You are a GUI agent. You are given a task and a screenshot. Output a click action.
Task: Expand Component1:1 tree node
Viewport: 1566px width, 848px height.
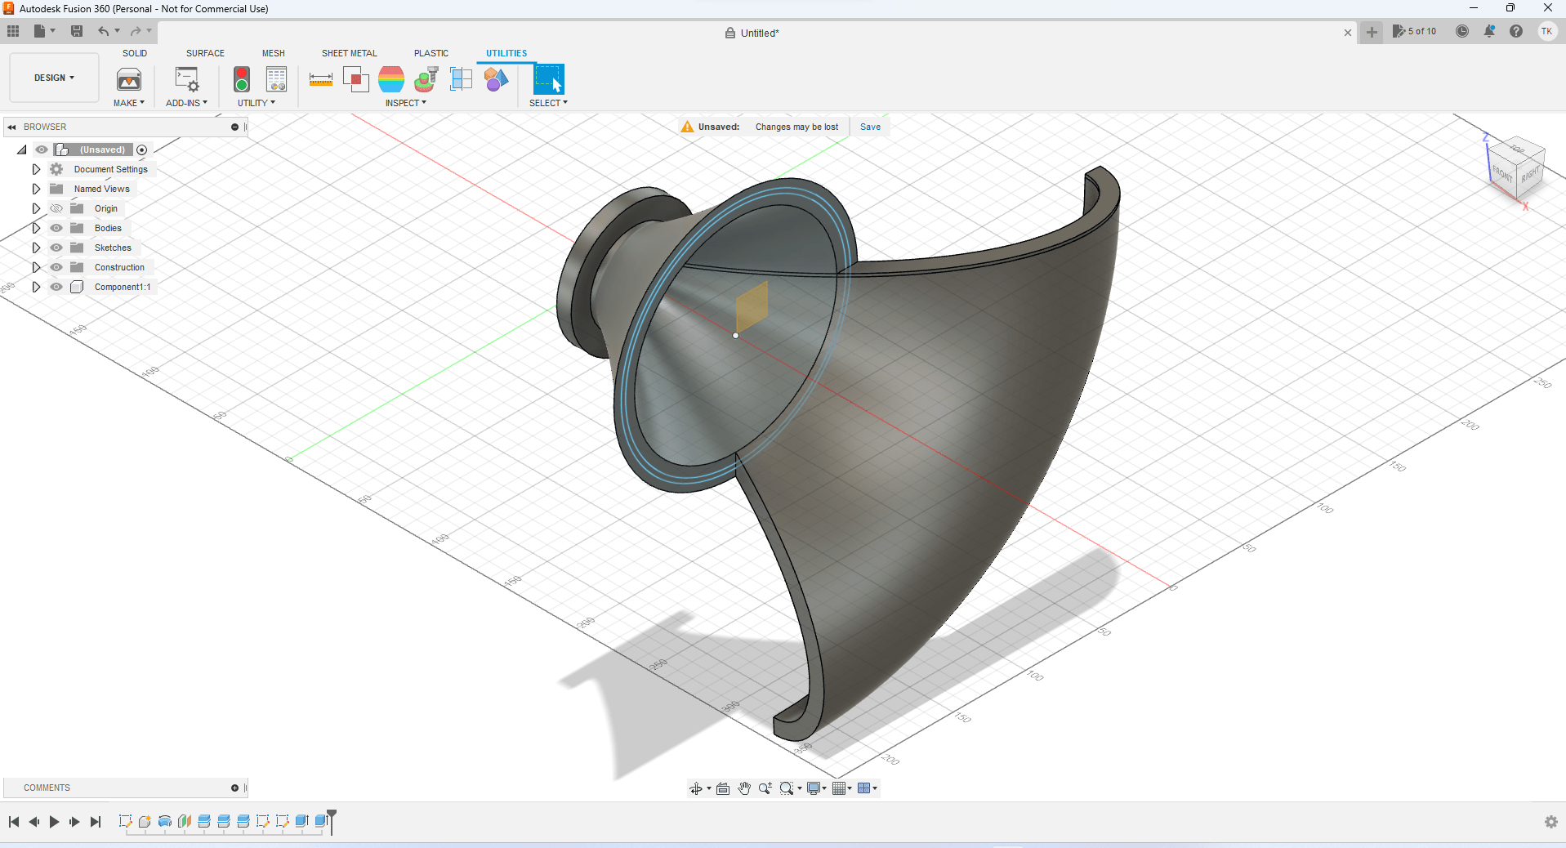click(x=36, y=287)
